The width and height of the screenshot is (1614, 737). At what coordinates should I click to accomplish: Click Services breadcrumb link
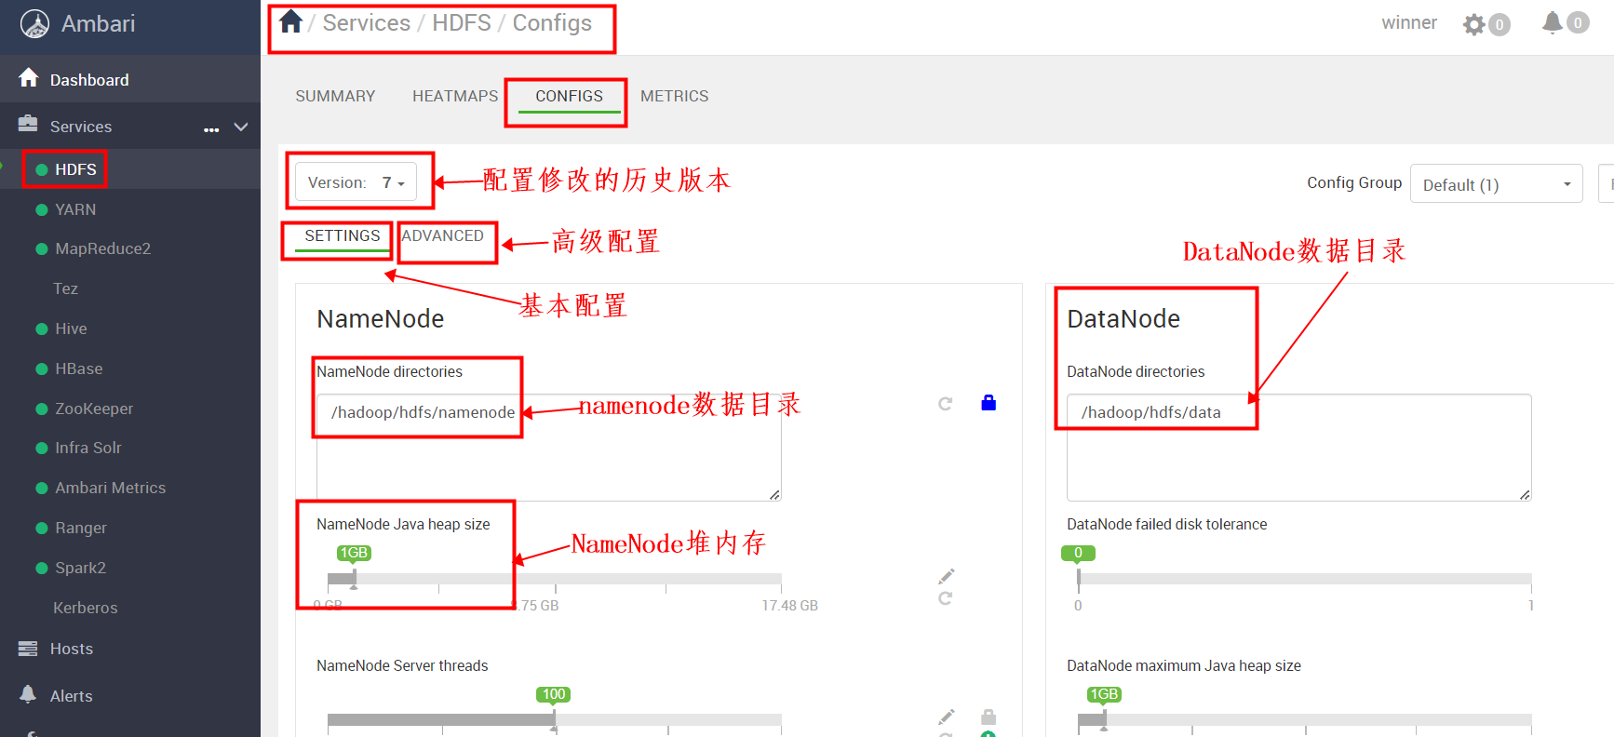[x=367, y=23]
